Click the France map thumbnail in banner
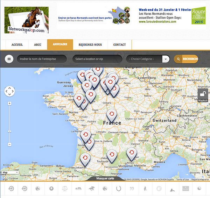This screenshot has width=210, height=198. [119, 15]
